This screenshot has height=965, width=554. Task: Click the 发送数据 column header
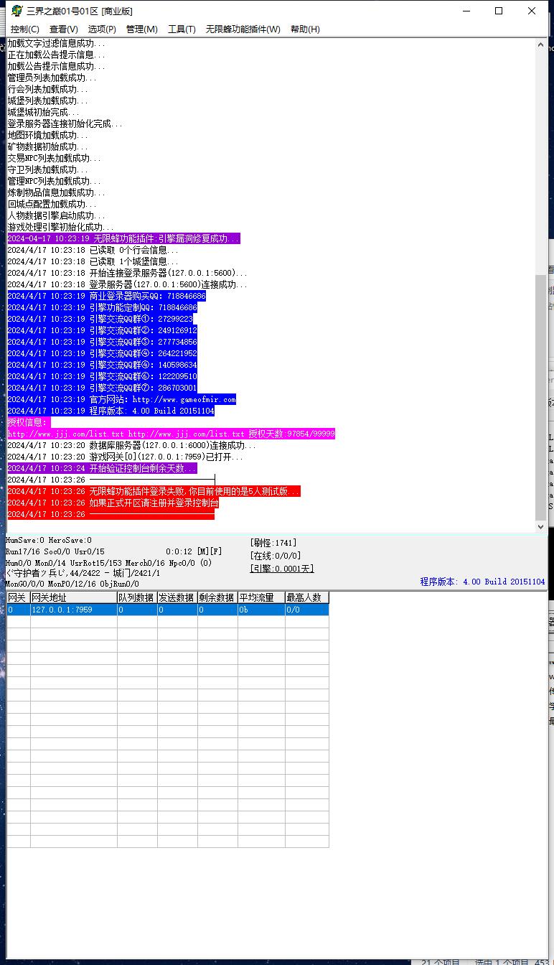coord(177,597)
